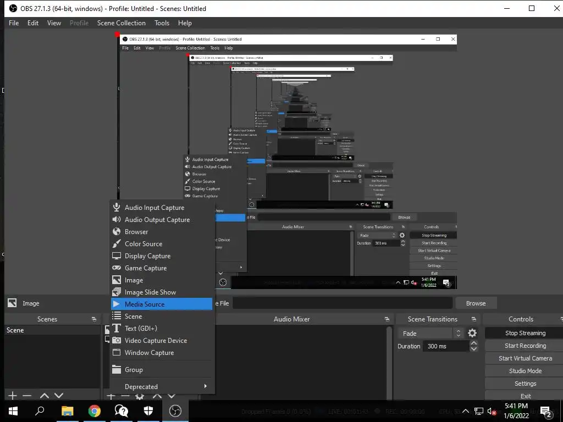Open the File menu
This screenshot has width=563, height=422.
coord(14,23)
